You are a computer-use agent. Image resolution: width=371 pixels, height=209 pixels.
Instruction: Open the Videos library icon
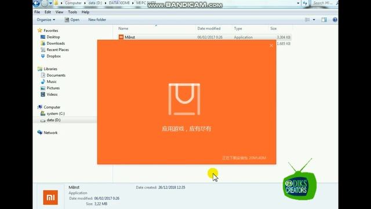43,94
